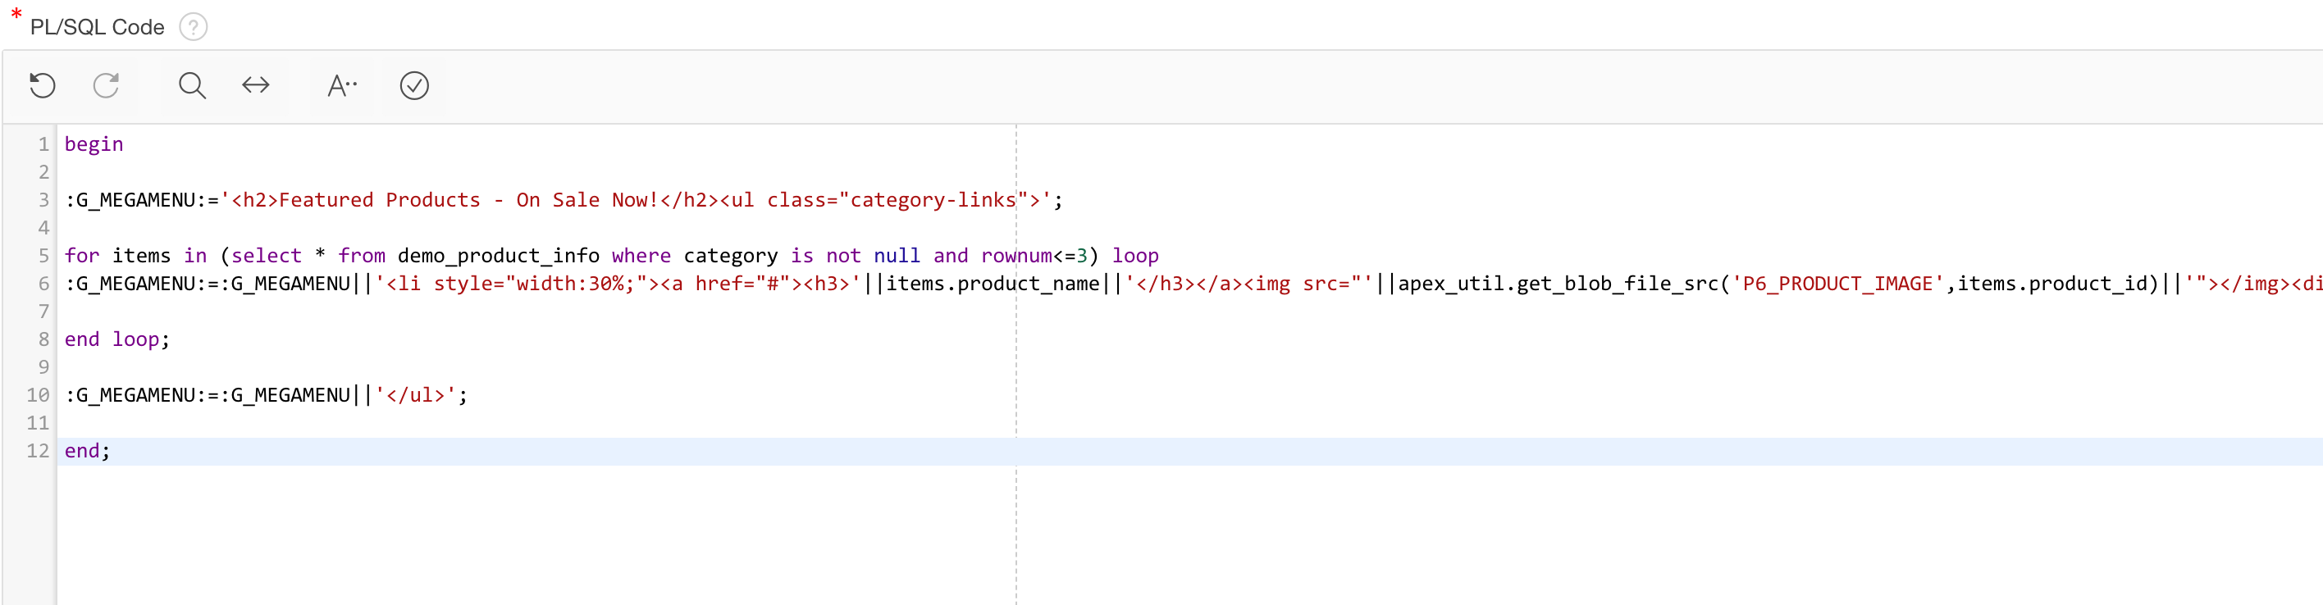Click 'loop' keyword at end of line 5
Viewport: 2323px width, 605px height.
(x=1135, y=256)
